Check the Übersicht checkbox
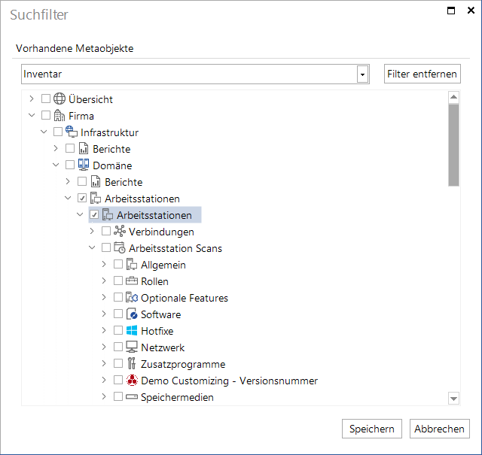 click(46, 99)
